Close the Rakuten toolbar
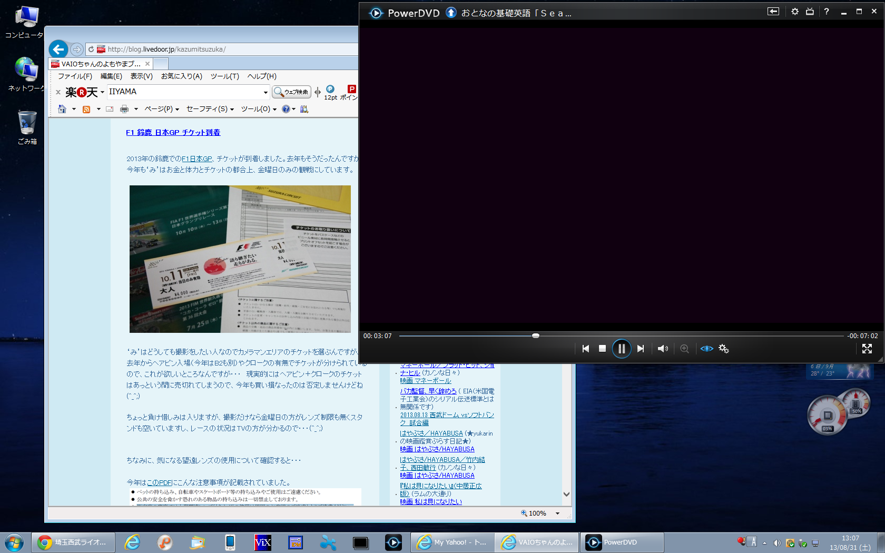The image size is (885, 553). [x=58, y=92]
